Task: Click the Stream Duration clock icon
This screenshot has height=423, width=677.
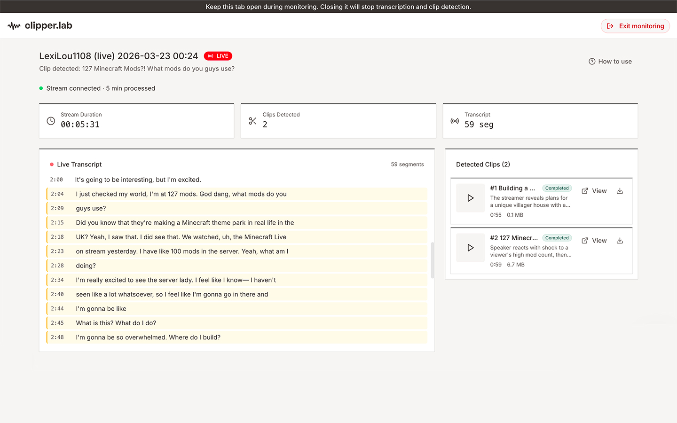Action: tap(51, 121)
